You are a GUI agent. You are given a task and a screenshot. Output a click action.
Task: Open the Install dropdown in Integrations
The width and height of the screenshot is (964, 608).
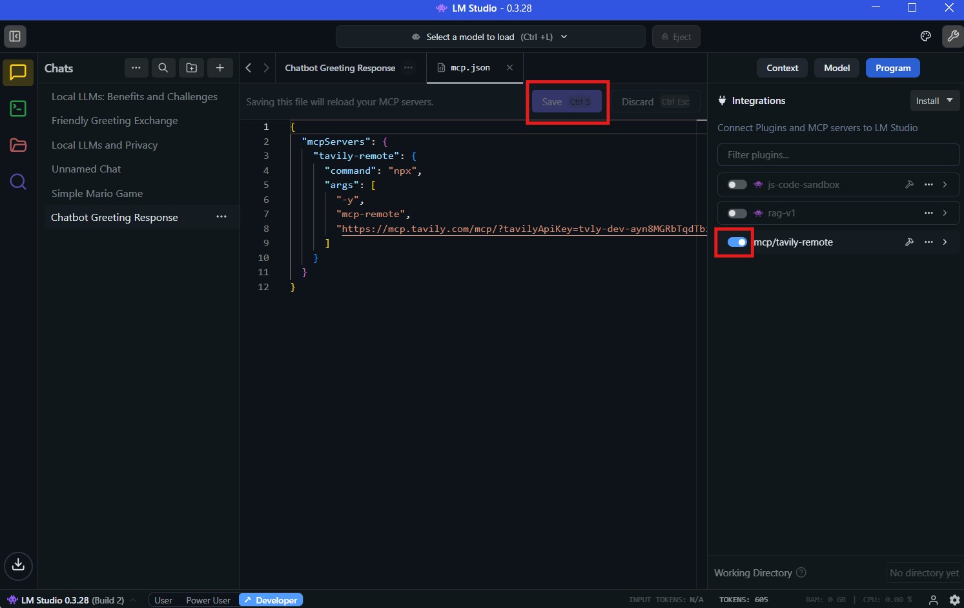pyautogui.click(x=934, y=101)
